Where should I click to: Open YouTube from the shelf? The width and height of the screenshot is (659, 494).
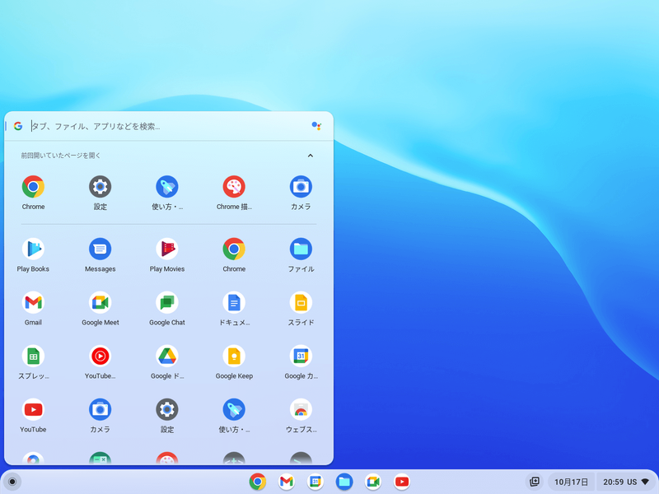[x=402, y=482]
